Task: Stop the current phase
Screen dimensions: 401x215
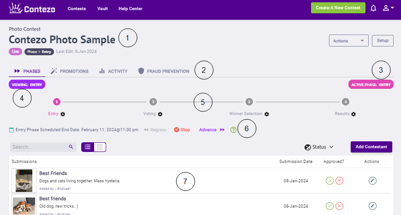Action: (182, 130)
